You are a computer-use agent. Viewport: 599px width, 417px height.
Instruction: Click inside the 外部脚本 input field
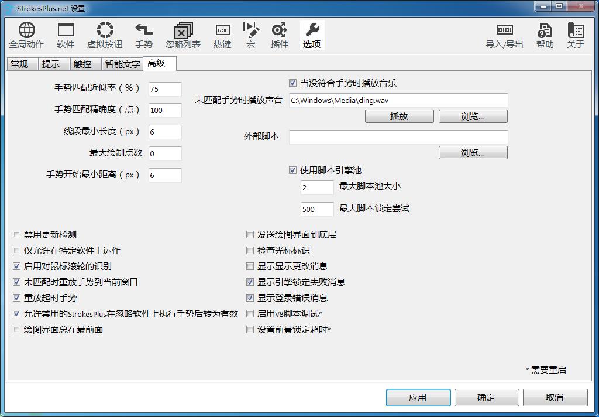pos(398,136)
